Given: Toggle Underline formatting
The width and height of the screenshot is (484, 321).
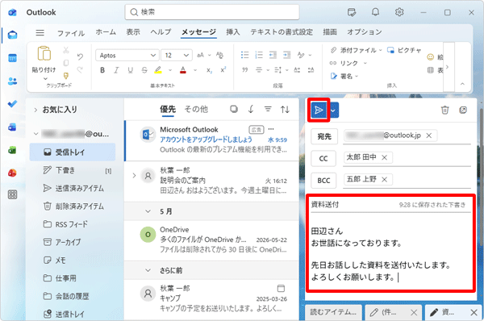Looking at the screenshot, I should click(x=130, y=70).
